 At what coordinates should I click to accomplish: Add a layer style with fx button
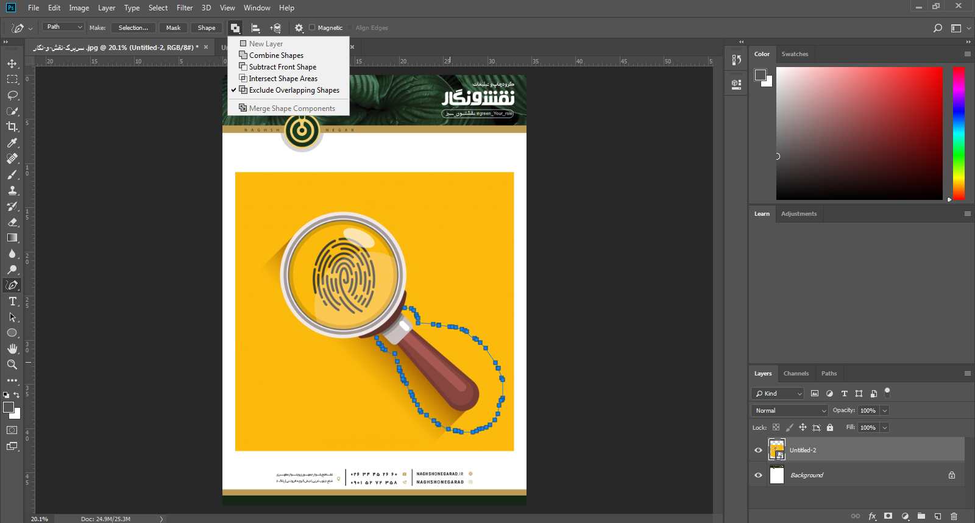(872, 516)
